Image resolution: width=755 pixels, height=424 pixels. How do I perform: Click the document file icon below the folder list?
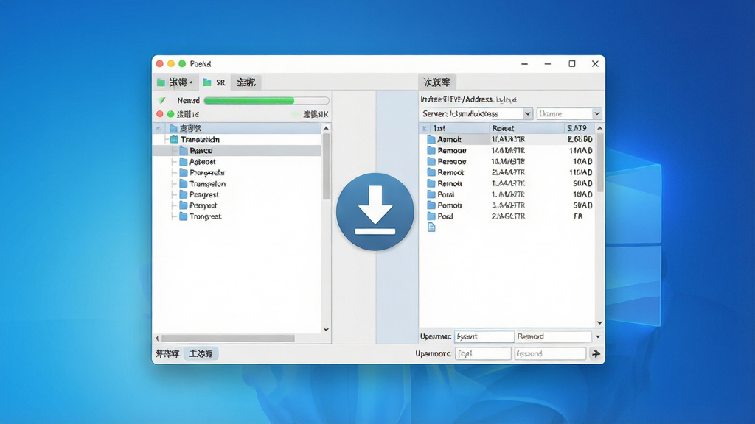click(x=431, y=227)
